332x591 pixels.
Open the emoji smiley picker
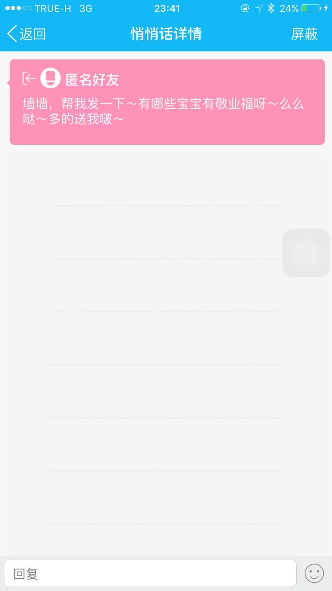[x=314, y=573]
